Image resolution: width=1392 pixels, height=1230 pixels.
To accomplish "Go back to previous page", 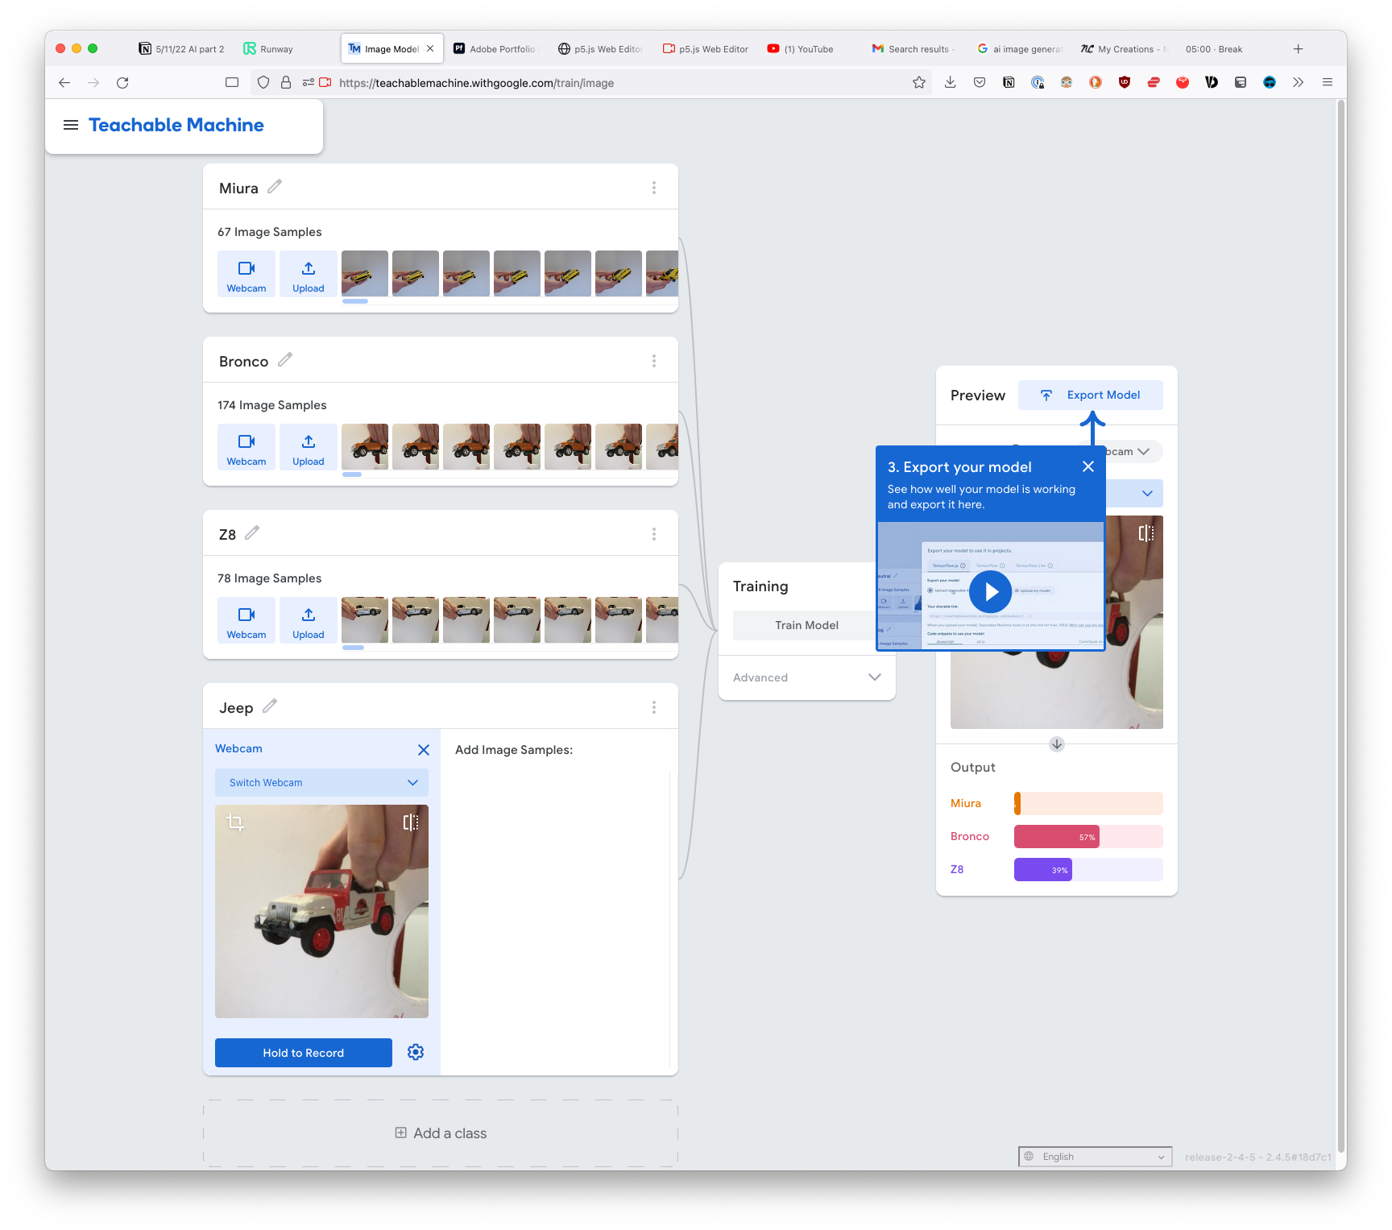I will click(x=64, y=82).
